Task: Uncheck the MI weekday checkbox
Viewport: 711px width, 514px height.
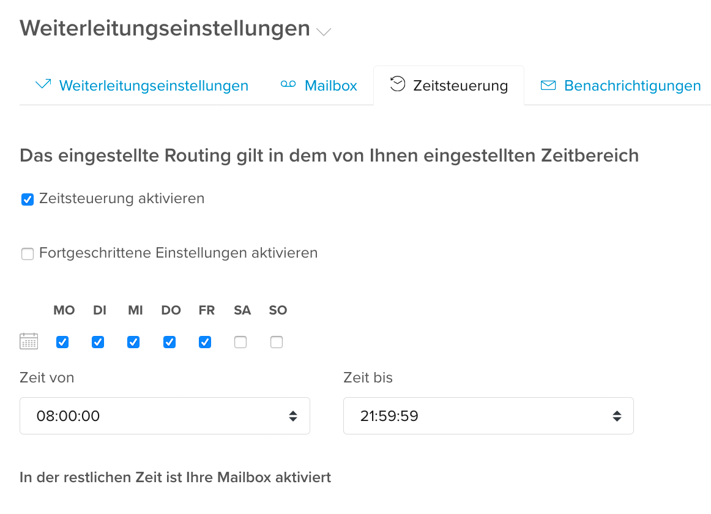Action: (133, 341)
